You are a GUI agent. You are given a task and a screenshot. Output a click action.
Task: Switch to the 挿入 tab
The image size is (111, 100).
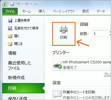coord(42,11)
